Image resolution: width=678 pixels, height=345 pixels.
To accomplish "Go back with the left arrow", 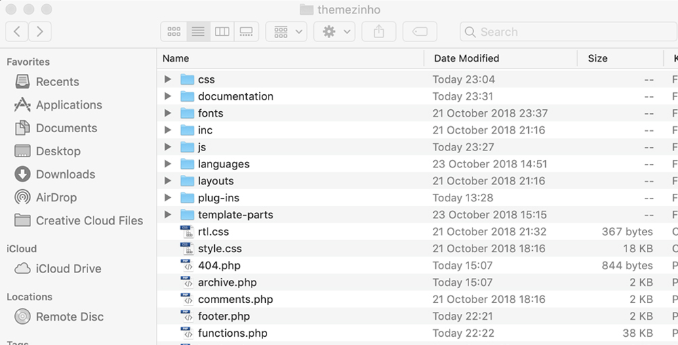I will point(18,31).
